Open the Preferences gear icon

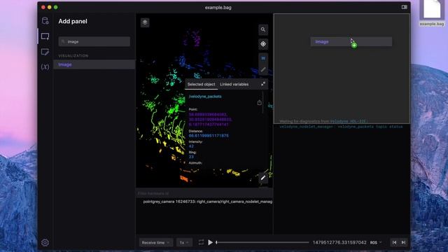pyautogui.click(x=45, y=243)
